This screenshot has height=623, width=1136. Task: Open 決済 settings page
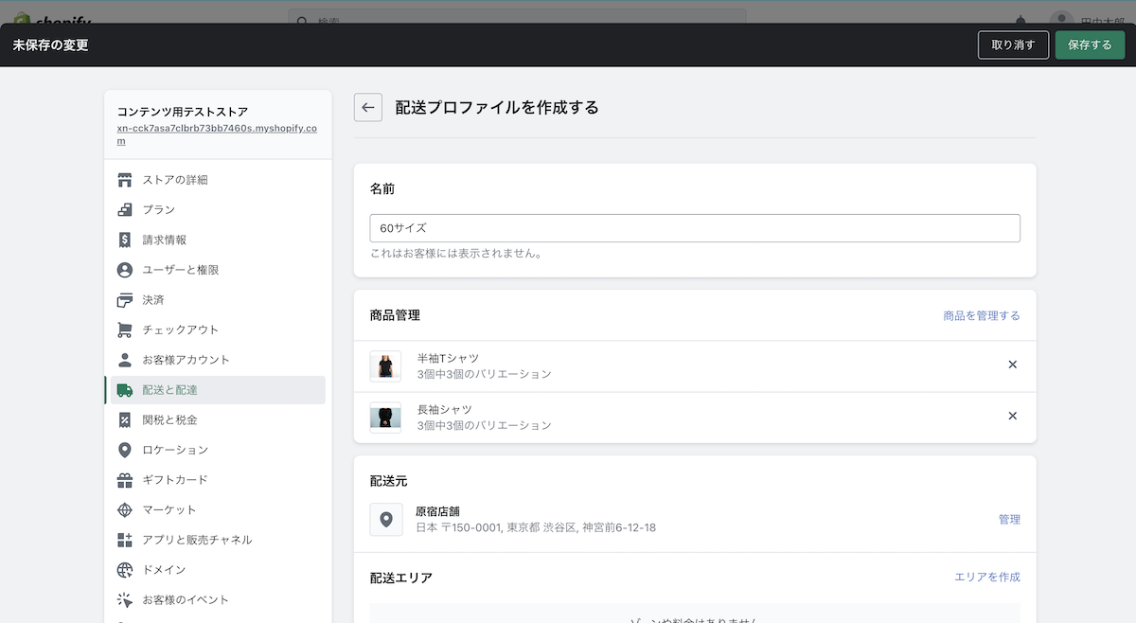tap(218, 300)
